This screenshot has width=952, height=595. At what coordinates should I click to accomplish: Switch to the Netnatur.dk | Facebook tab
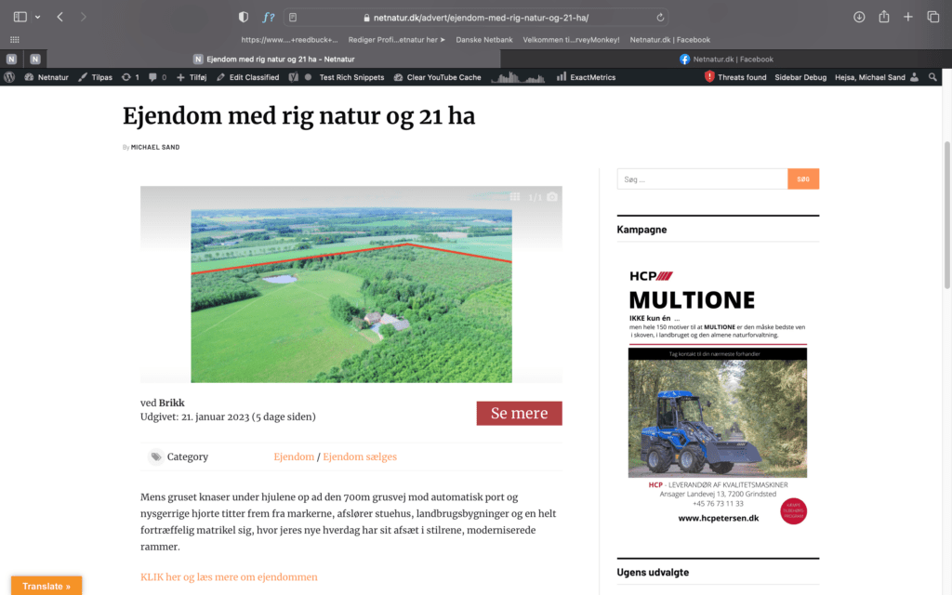click(726, 59)
